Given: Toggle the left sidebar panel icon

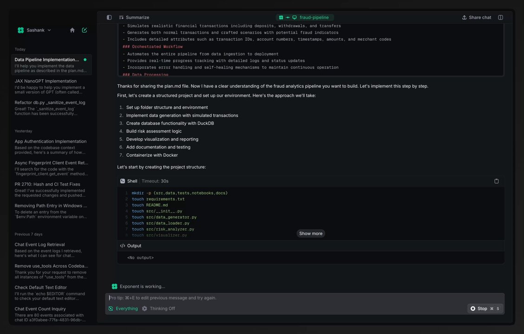Looking at the screenshot, I should click(x=109, y=17).
